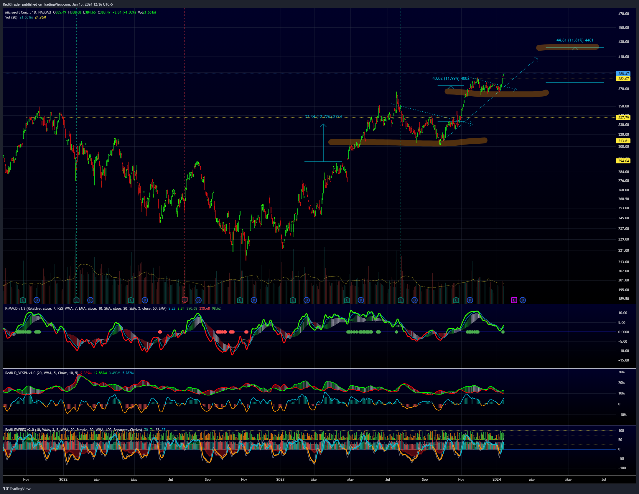Image resolution: width=639 pixels, height=494 pixels.
Task: Click the red earnings E marker
Action: coord(185,300)
